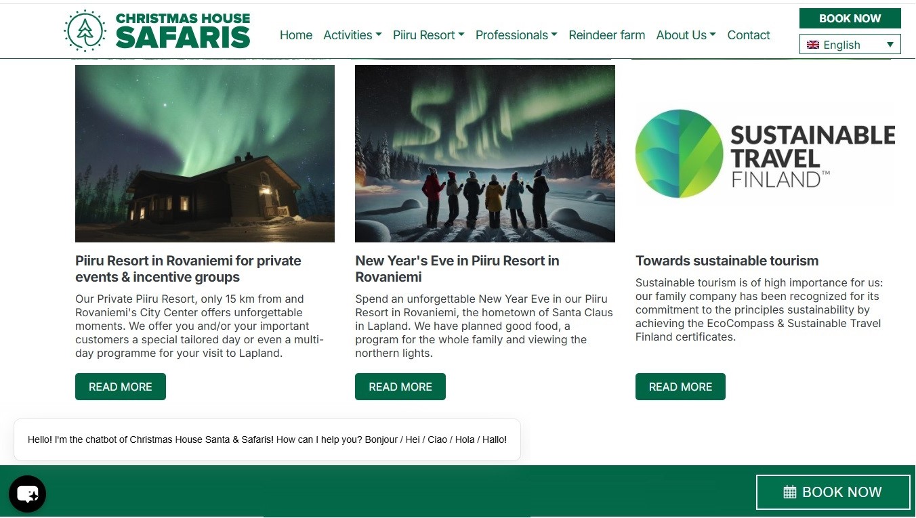
Task: Open the Reindeer farm menu item
Action: pos(607,35)
